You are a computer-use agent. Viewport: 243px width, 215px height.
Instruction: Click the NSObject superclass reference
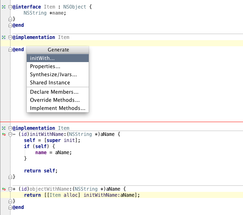pyautogui.click(x=75, y=7)
